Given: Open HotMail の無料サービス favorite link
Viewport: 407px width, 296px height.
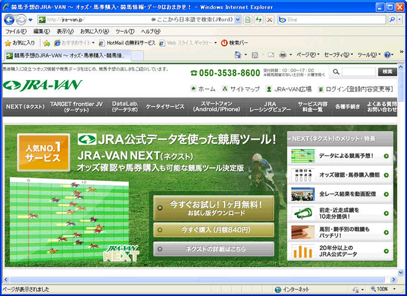Looking at the screenshot, I should tap(127, 43).
